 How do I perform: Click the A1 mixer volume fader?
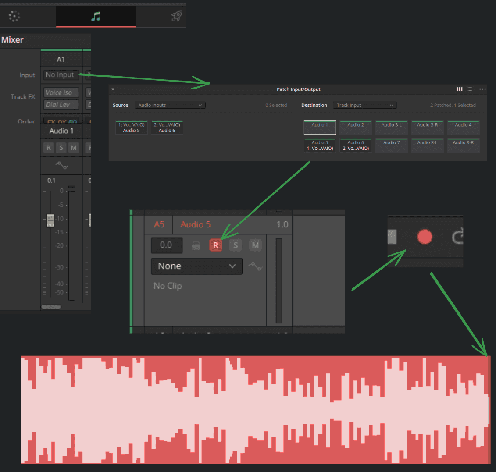(x=50, y=220)
